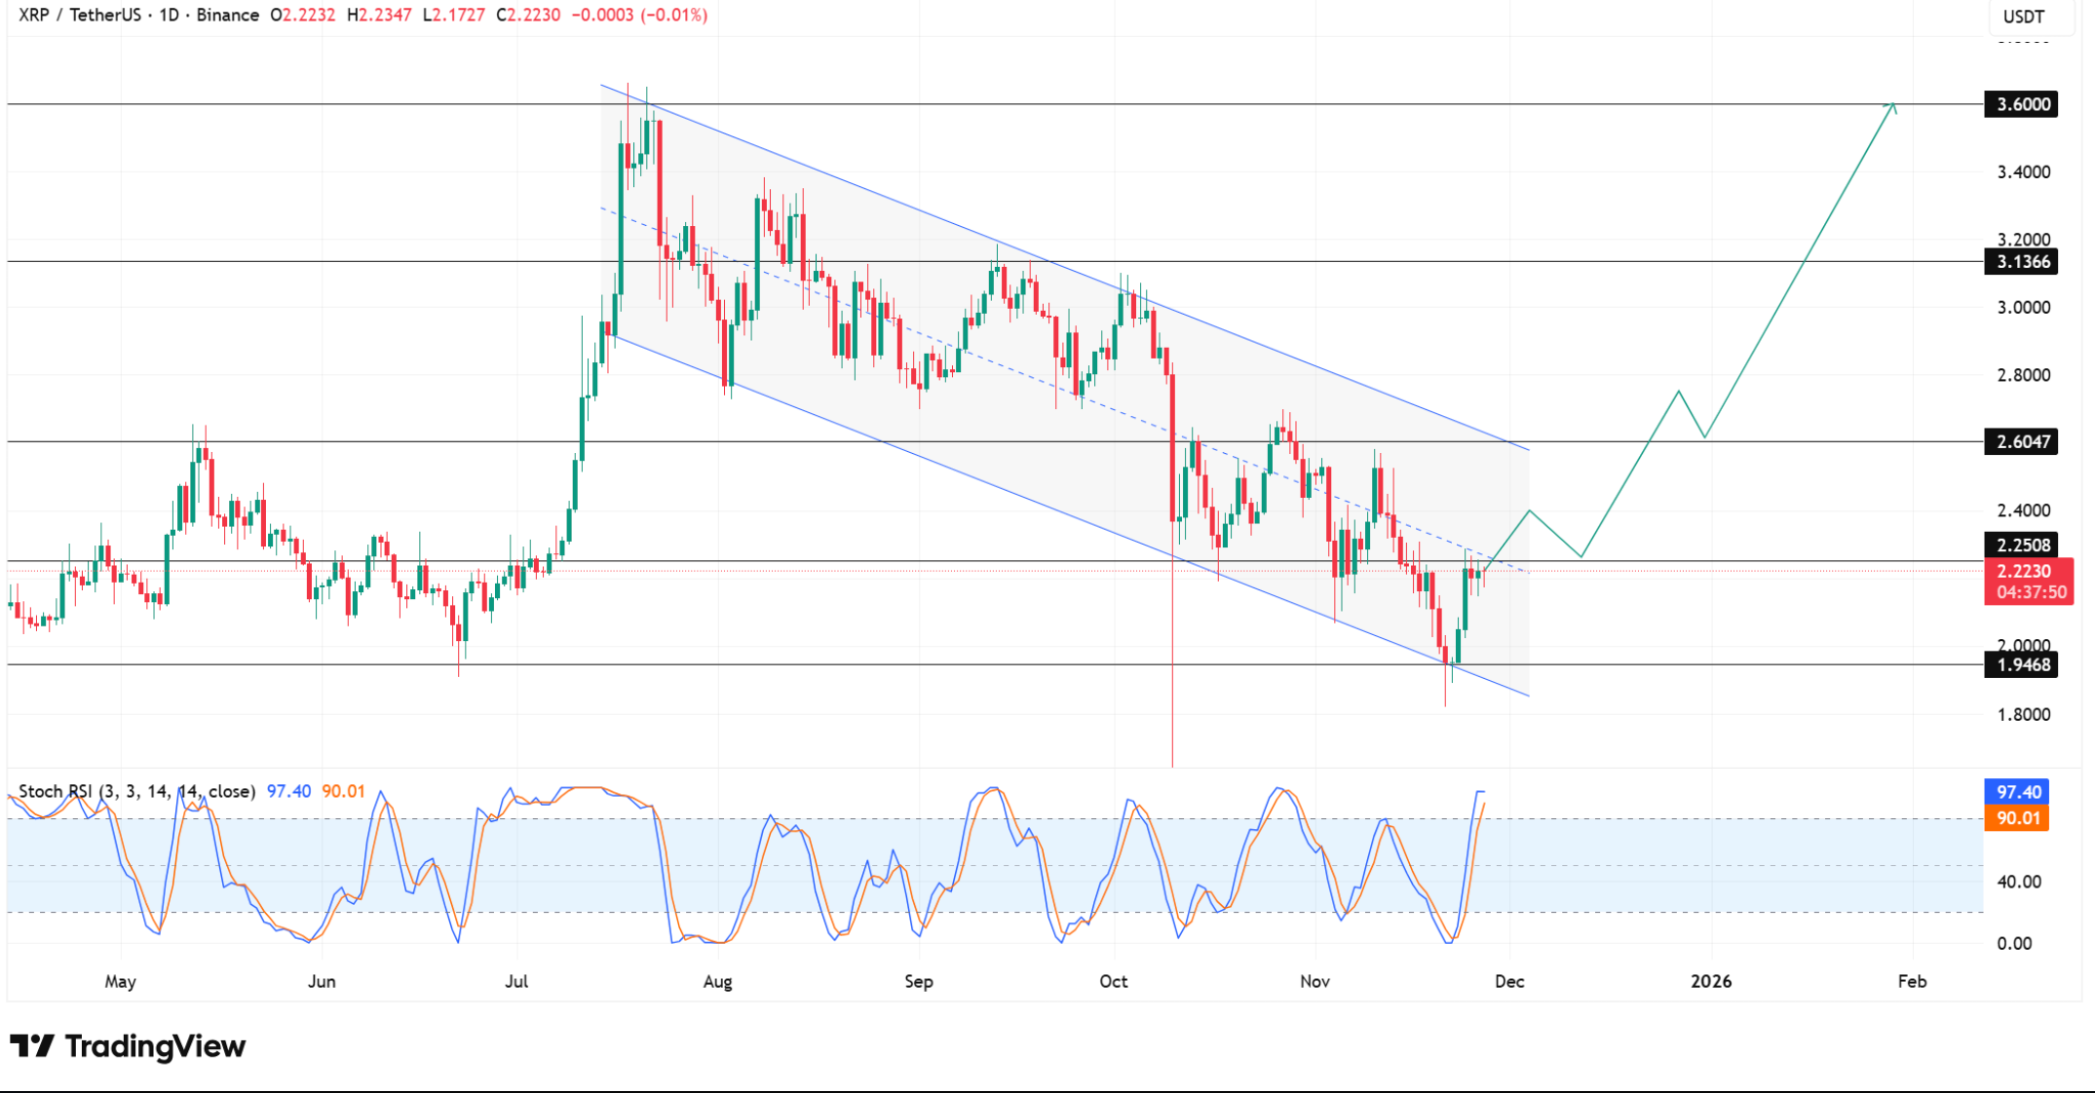Select the 3.1366 horizontal level label

tap(2021, 261)
